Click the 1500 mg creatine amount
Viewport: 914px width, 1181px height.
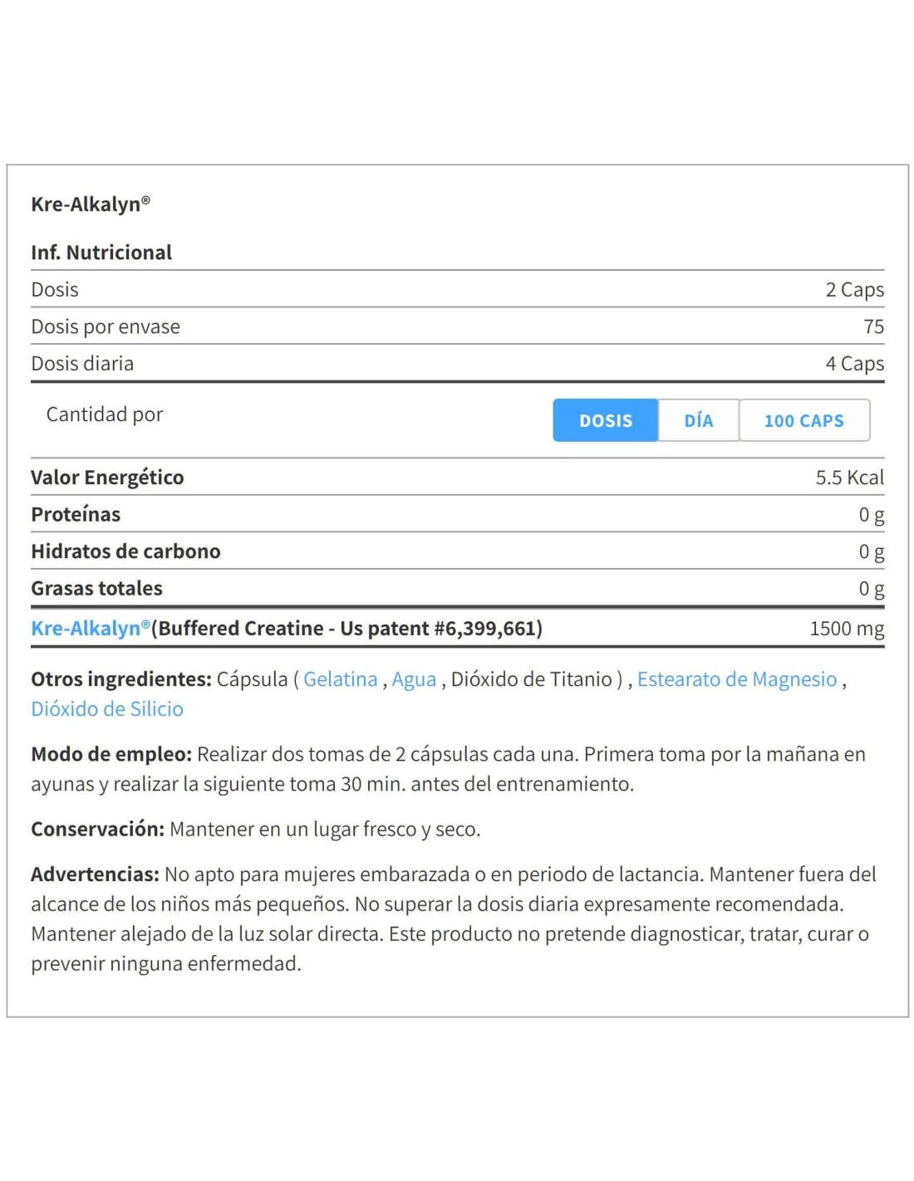(847, 629)
